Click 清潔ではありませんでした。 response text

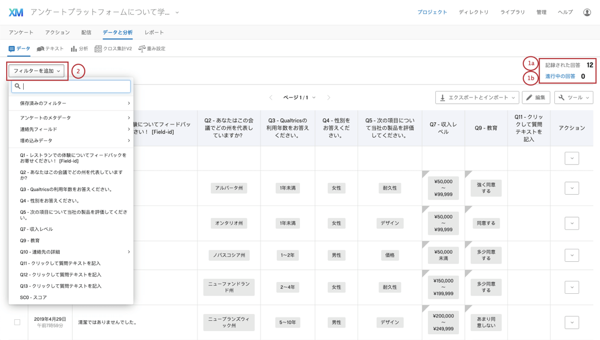tap(108, 323)
